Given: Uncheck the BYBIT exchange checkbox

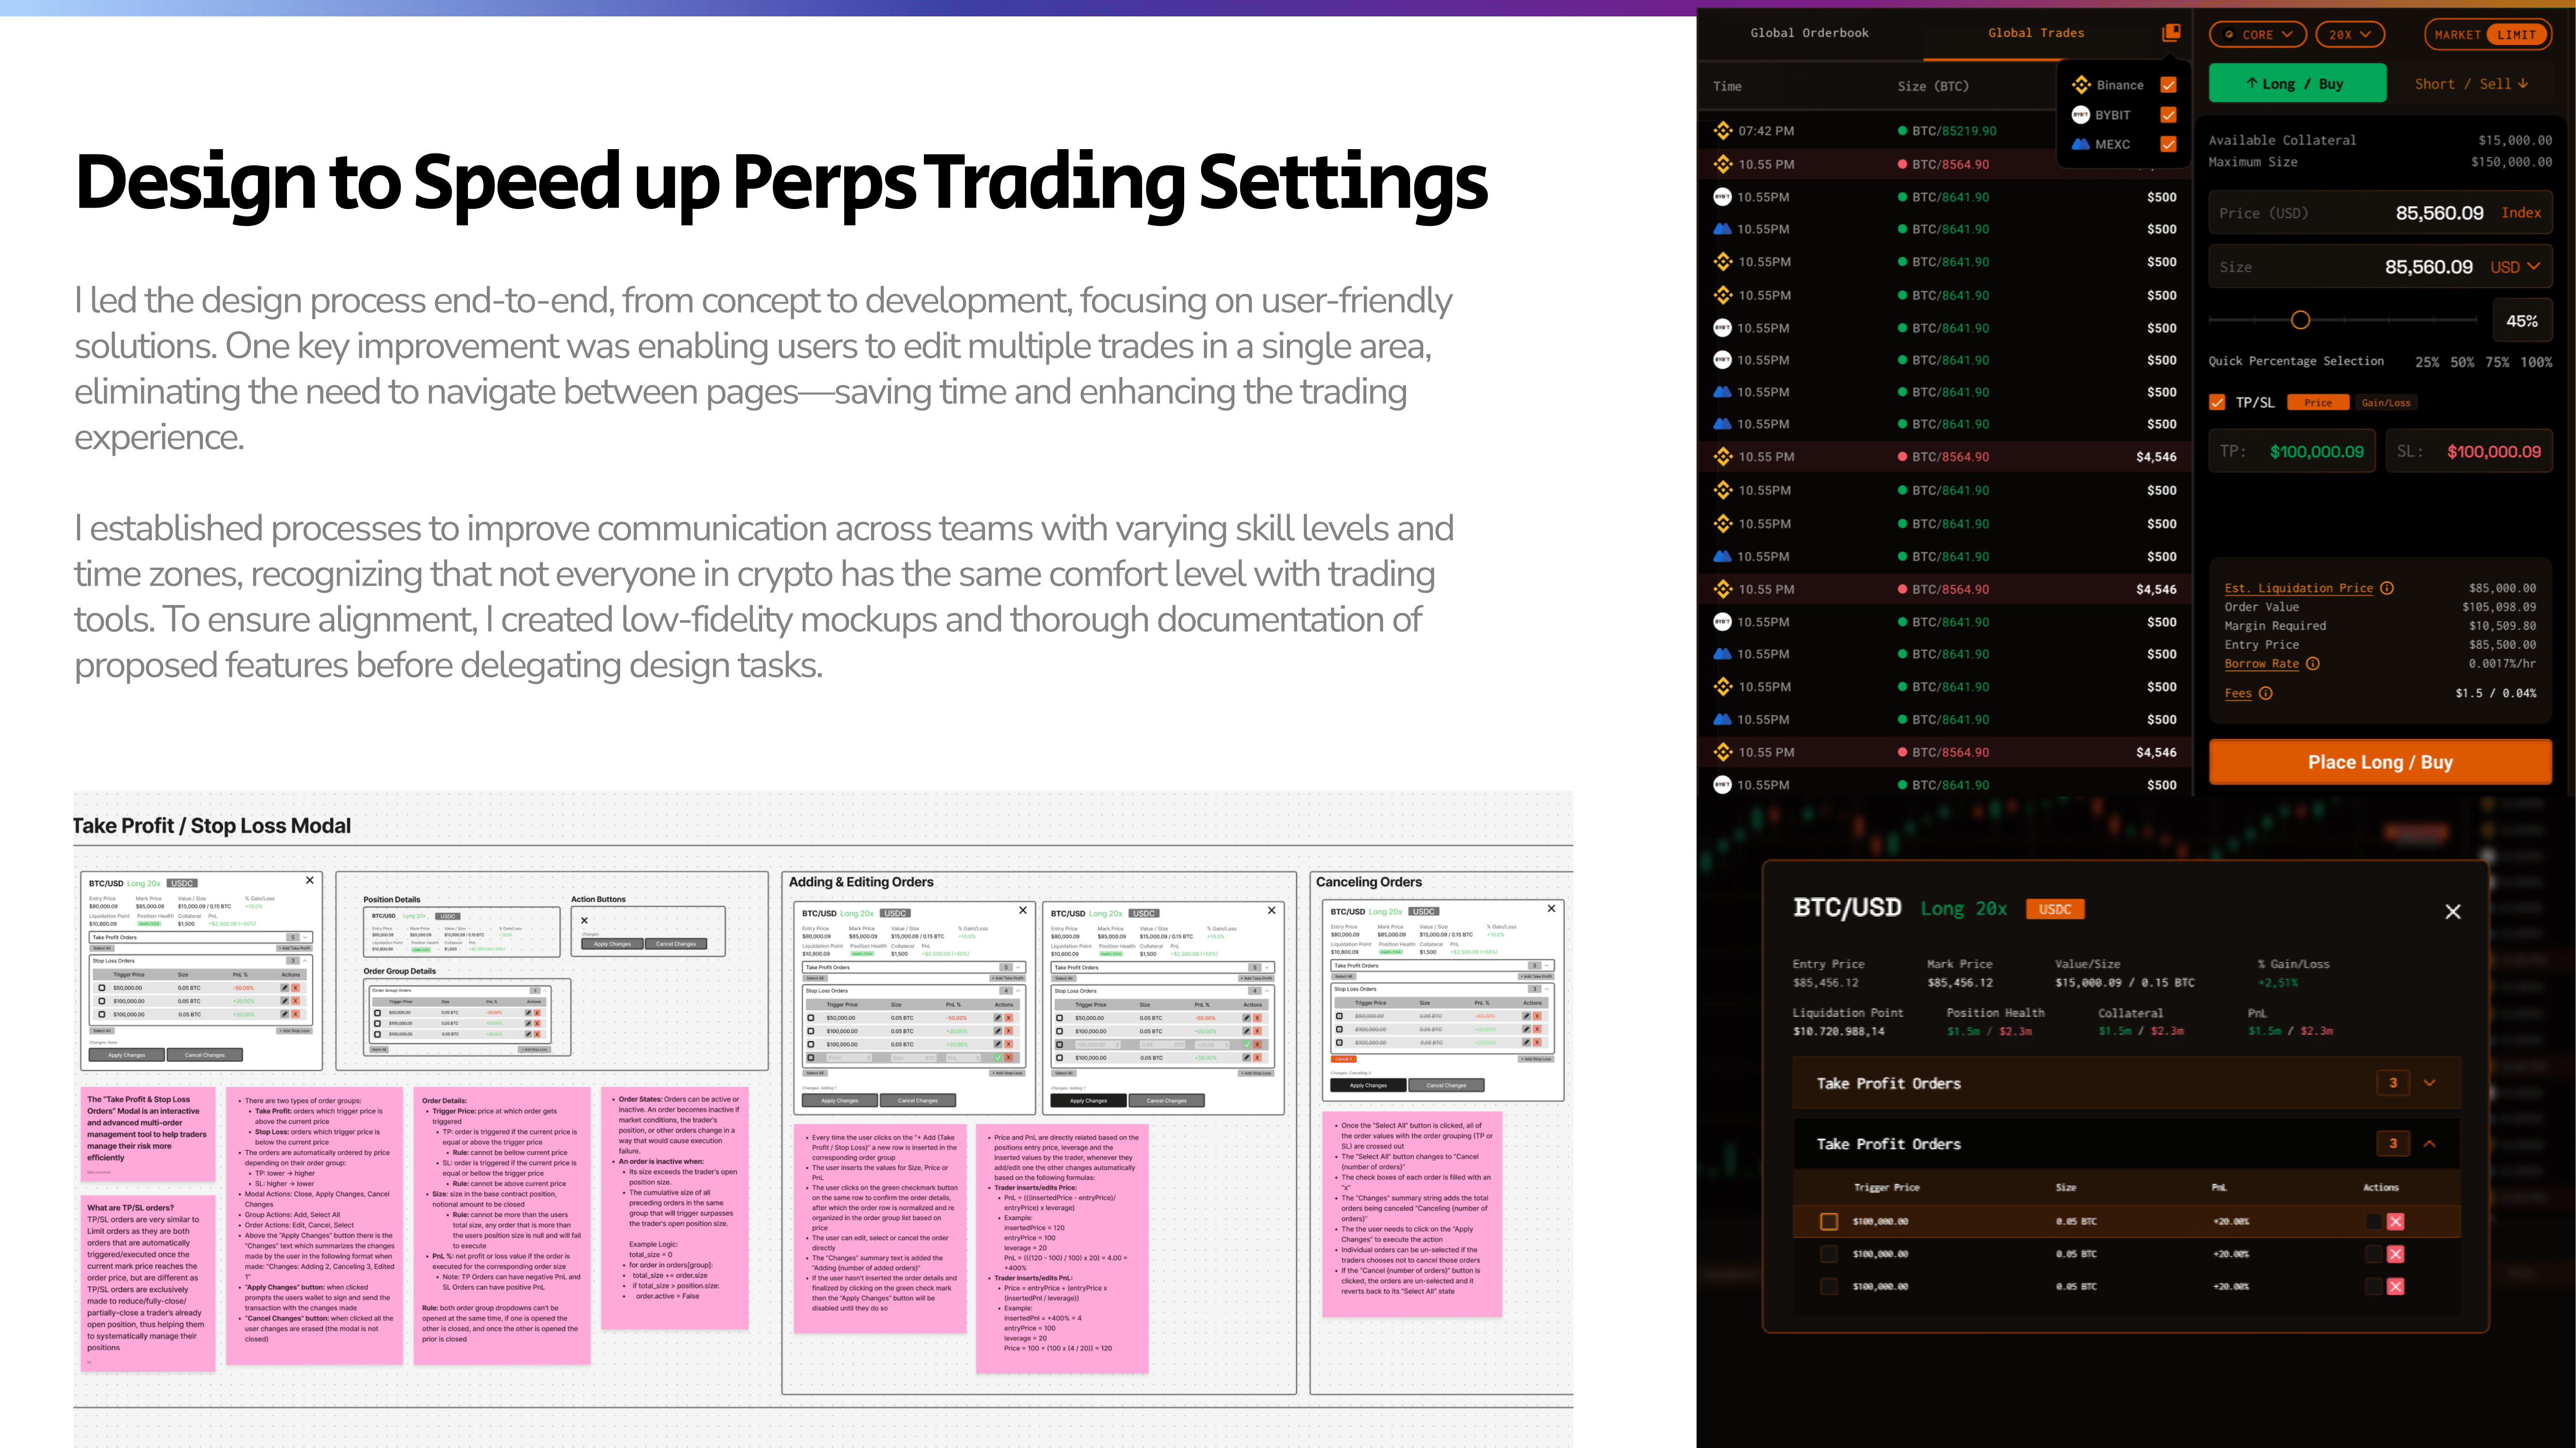Looking at the screenshot, I should (2168, 115).
